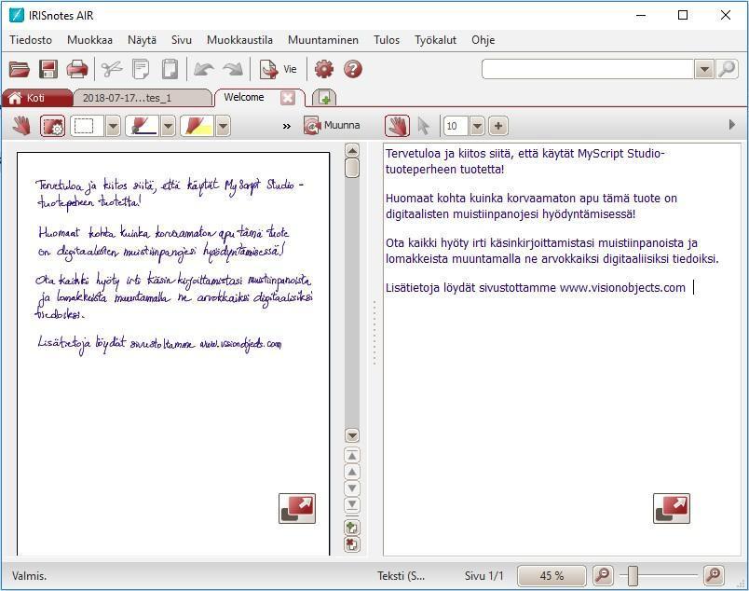Image resolution: width=749 pixels, height=591 pixels.
Task: Open the font size 10 dropdown
Action: click(477, 126)
